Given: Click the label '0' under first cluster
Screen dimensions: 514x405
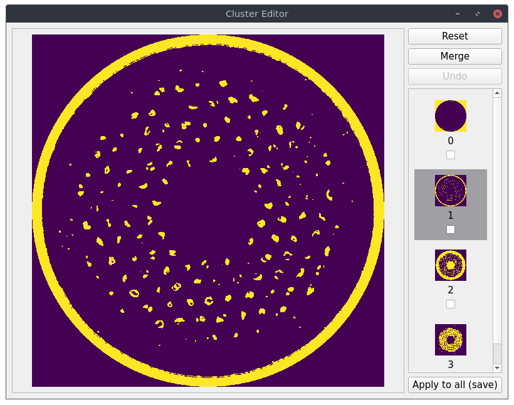Looking at the screenshot, I should point(451,140).
